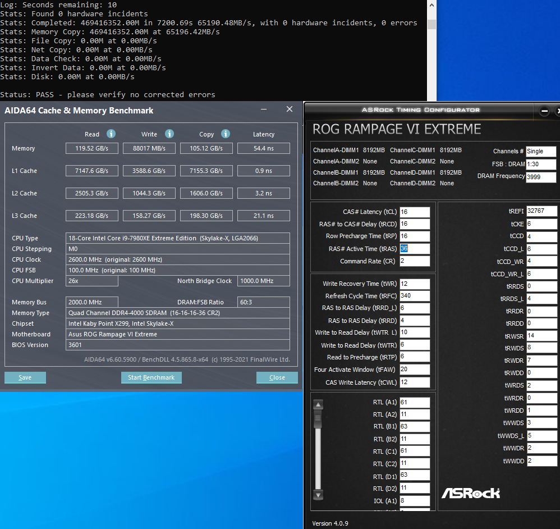This screenshot has height=529, width=560.
Task: Click the tCKE value field
Action: 541,224
